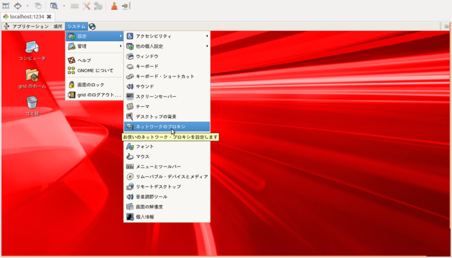Click the disconnect plug toolbar icon

[126, 6]
